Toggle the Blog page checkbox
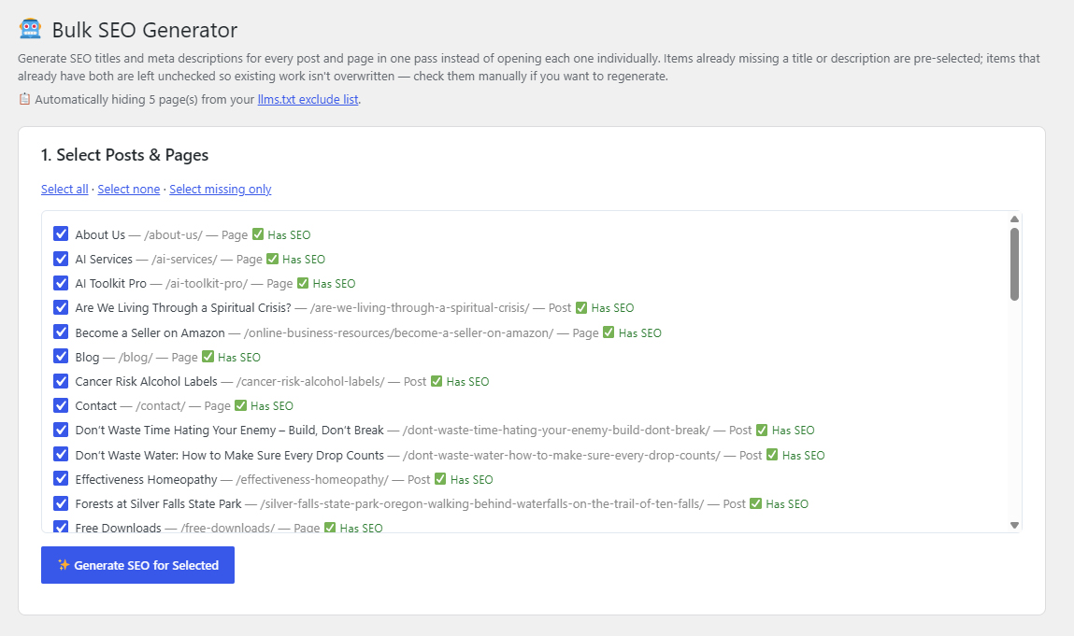The height and width of the screenshot is (636, 1074). click(x=61, y=357)
